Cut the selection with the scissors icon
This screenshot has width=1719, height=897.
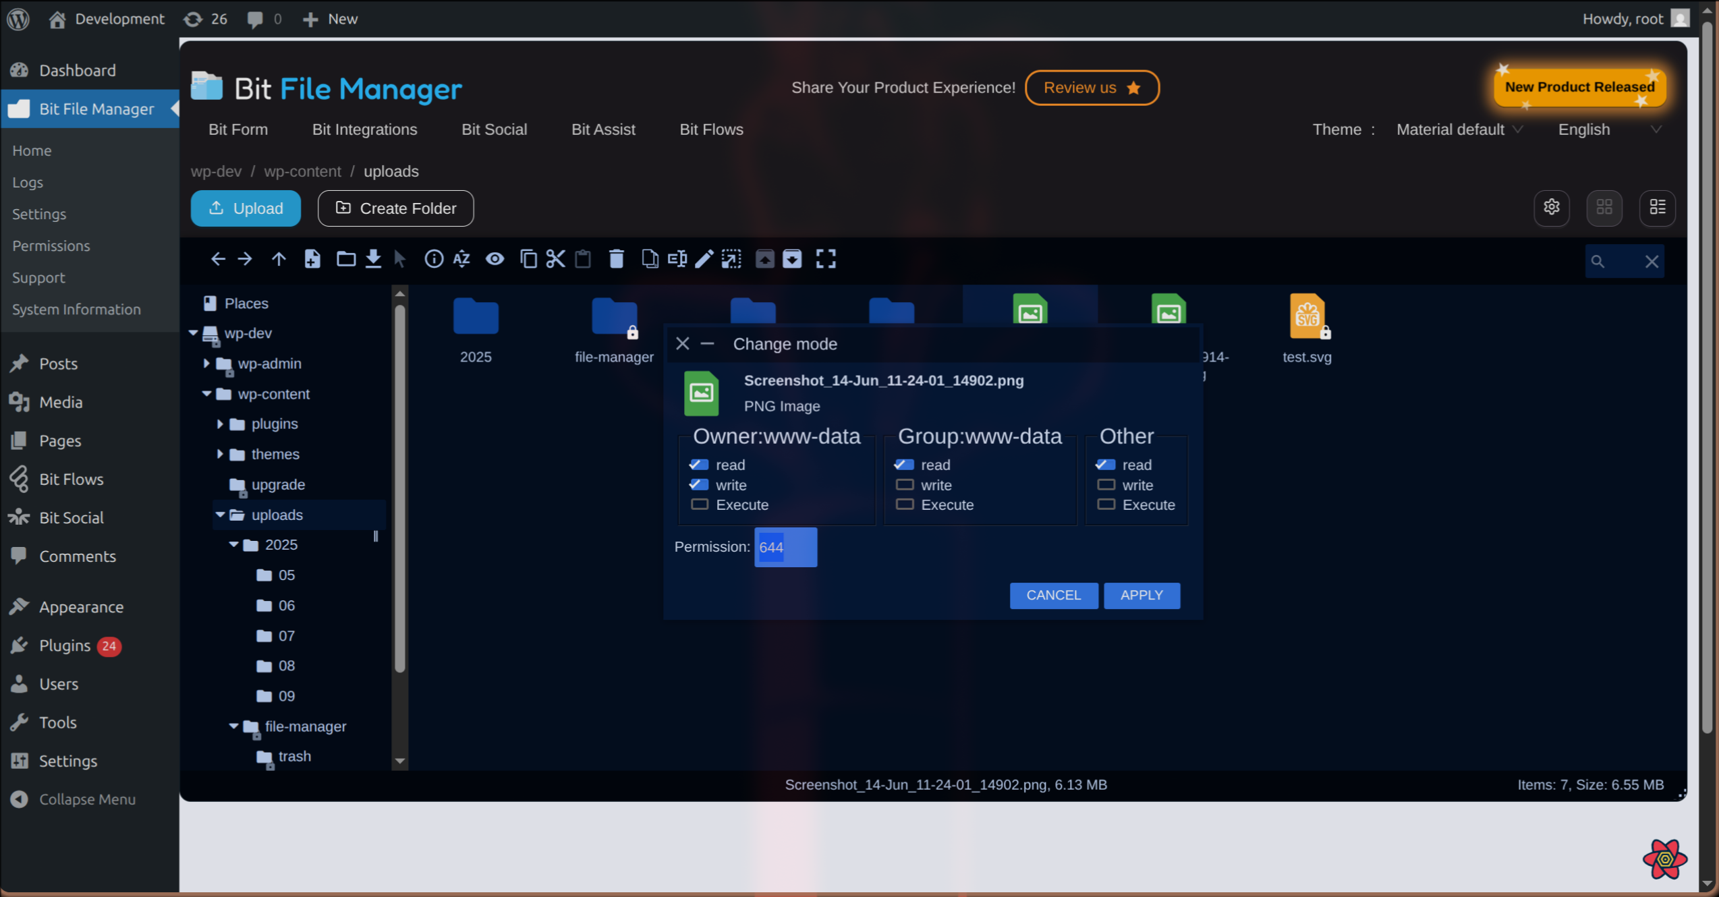(x=555, y=258)
